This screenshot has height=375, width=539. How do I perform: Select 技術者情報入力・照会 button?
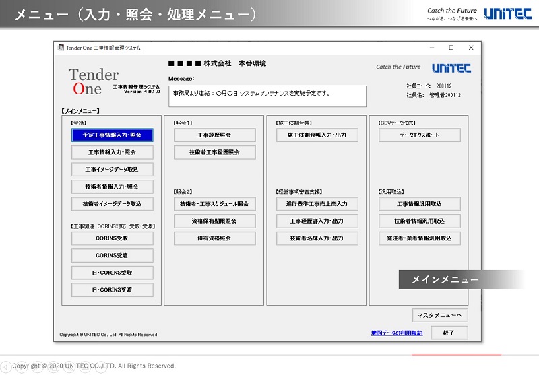click(x=112, y=186)
